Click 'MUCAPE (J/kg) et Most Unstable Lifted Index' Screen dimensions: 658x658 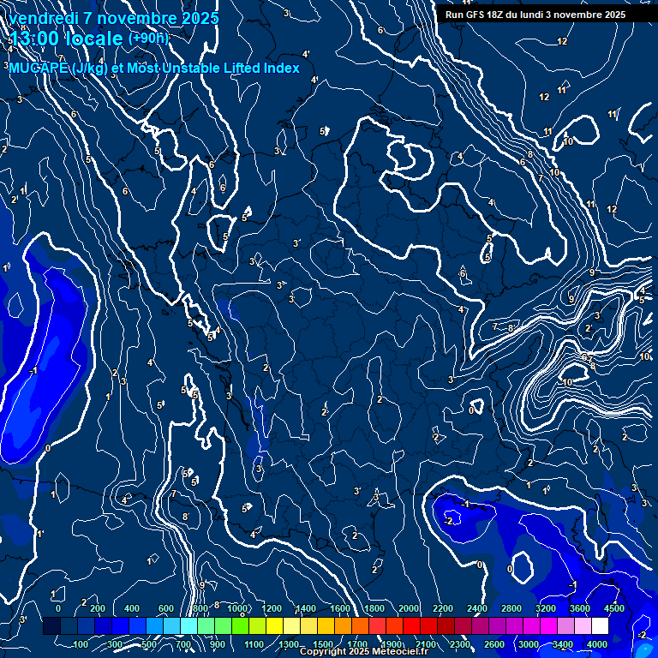point(154,68)
